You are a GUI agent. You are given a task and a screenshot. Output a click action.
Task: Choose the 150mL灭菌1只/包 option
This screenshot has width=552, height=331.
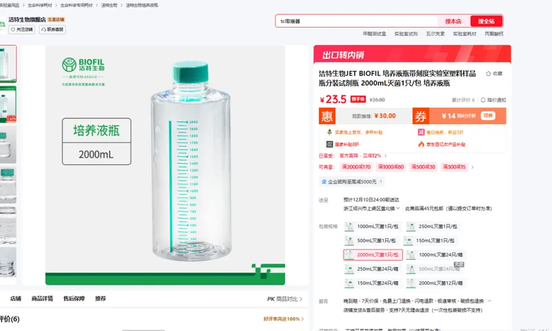[x=430, y=240]
